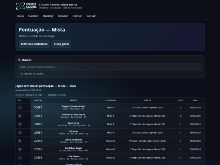The width and height of the screenshot is (220, 165).
Task: Focus the name or city search field
Action: (x=110, y=67)
